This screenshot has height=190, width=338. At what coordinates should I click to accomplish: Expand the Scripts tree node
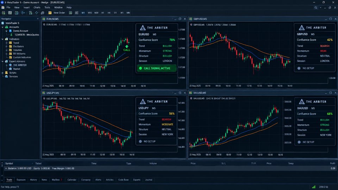pos(2,73)
